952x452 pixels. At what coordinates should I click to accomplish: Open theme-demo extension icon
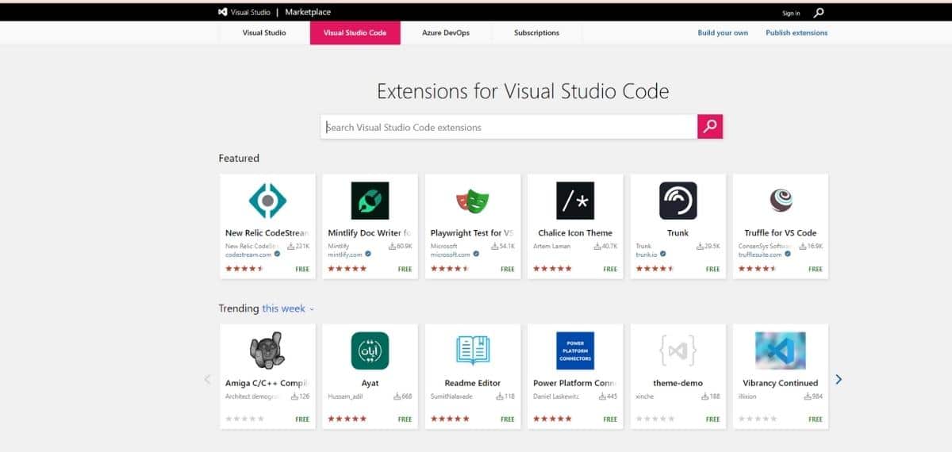point(678,350)
